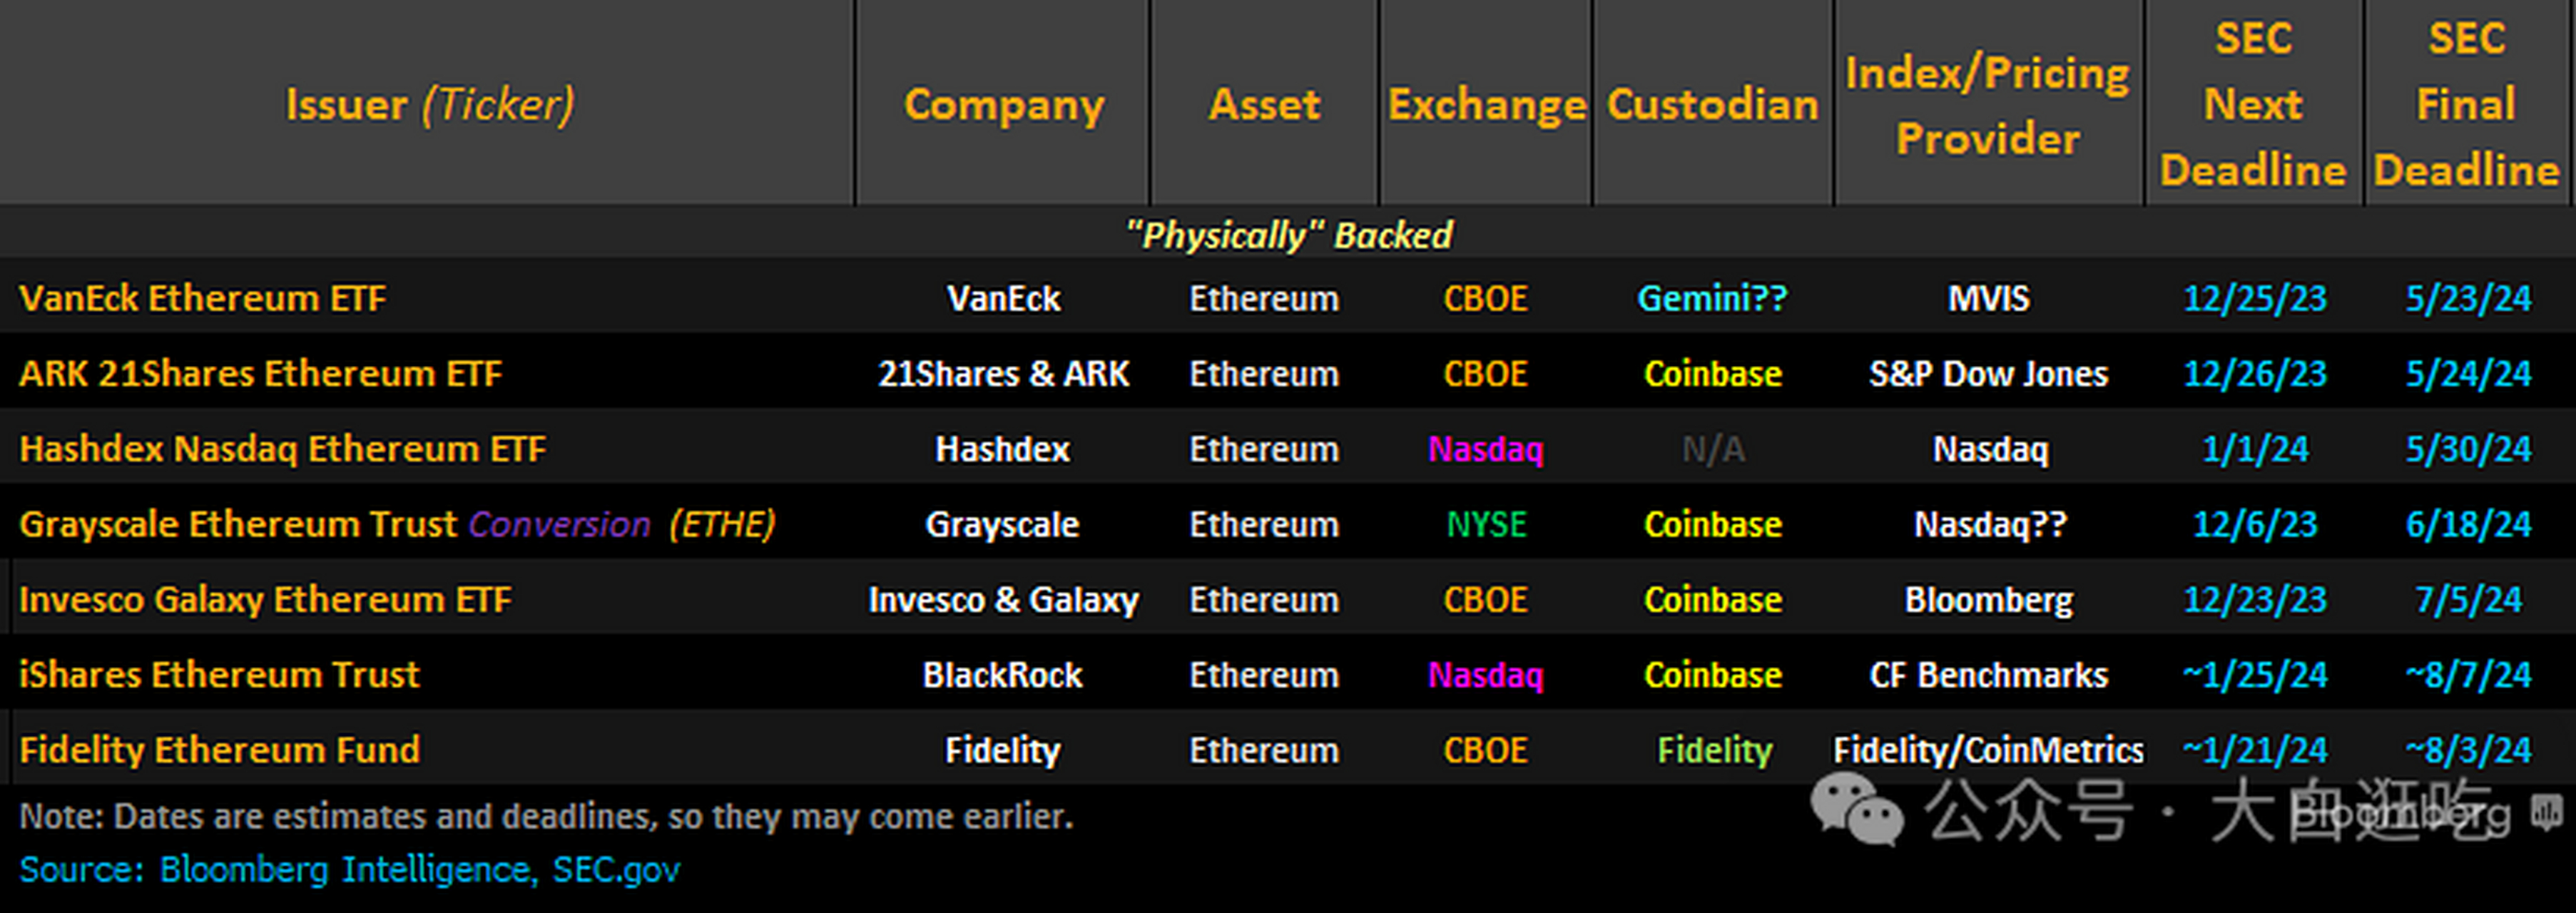Select the CF Benchmarks index provider cell
Viewport: 2576px width, 913px height.
click(1988, 674)
